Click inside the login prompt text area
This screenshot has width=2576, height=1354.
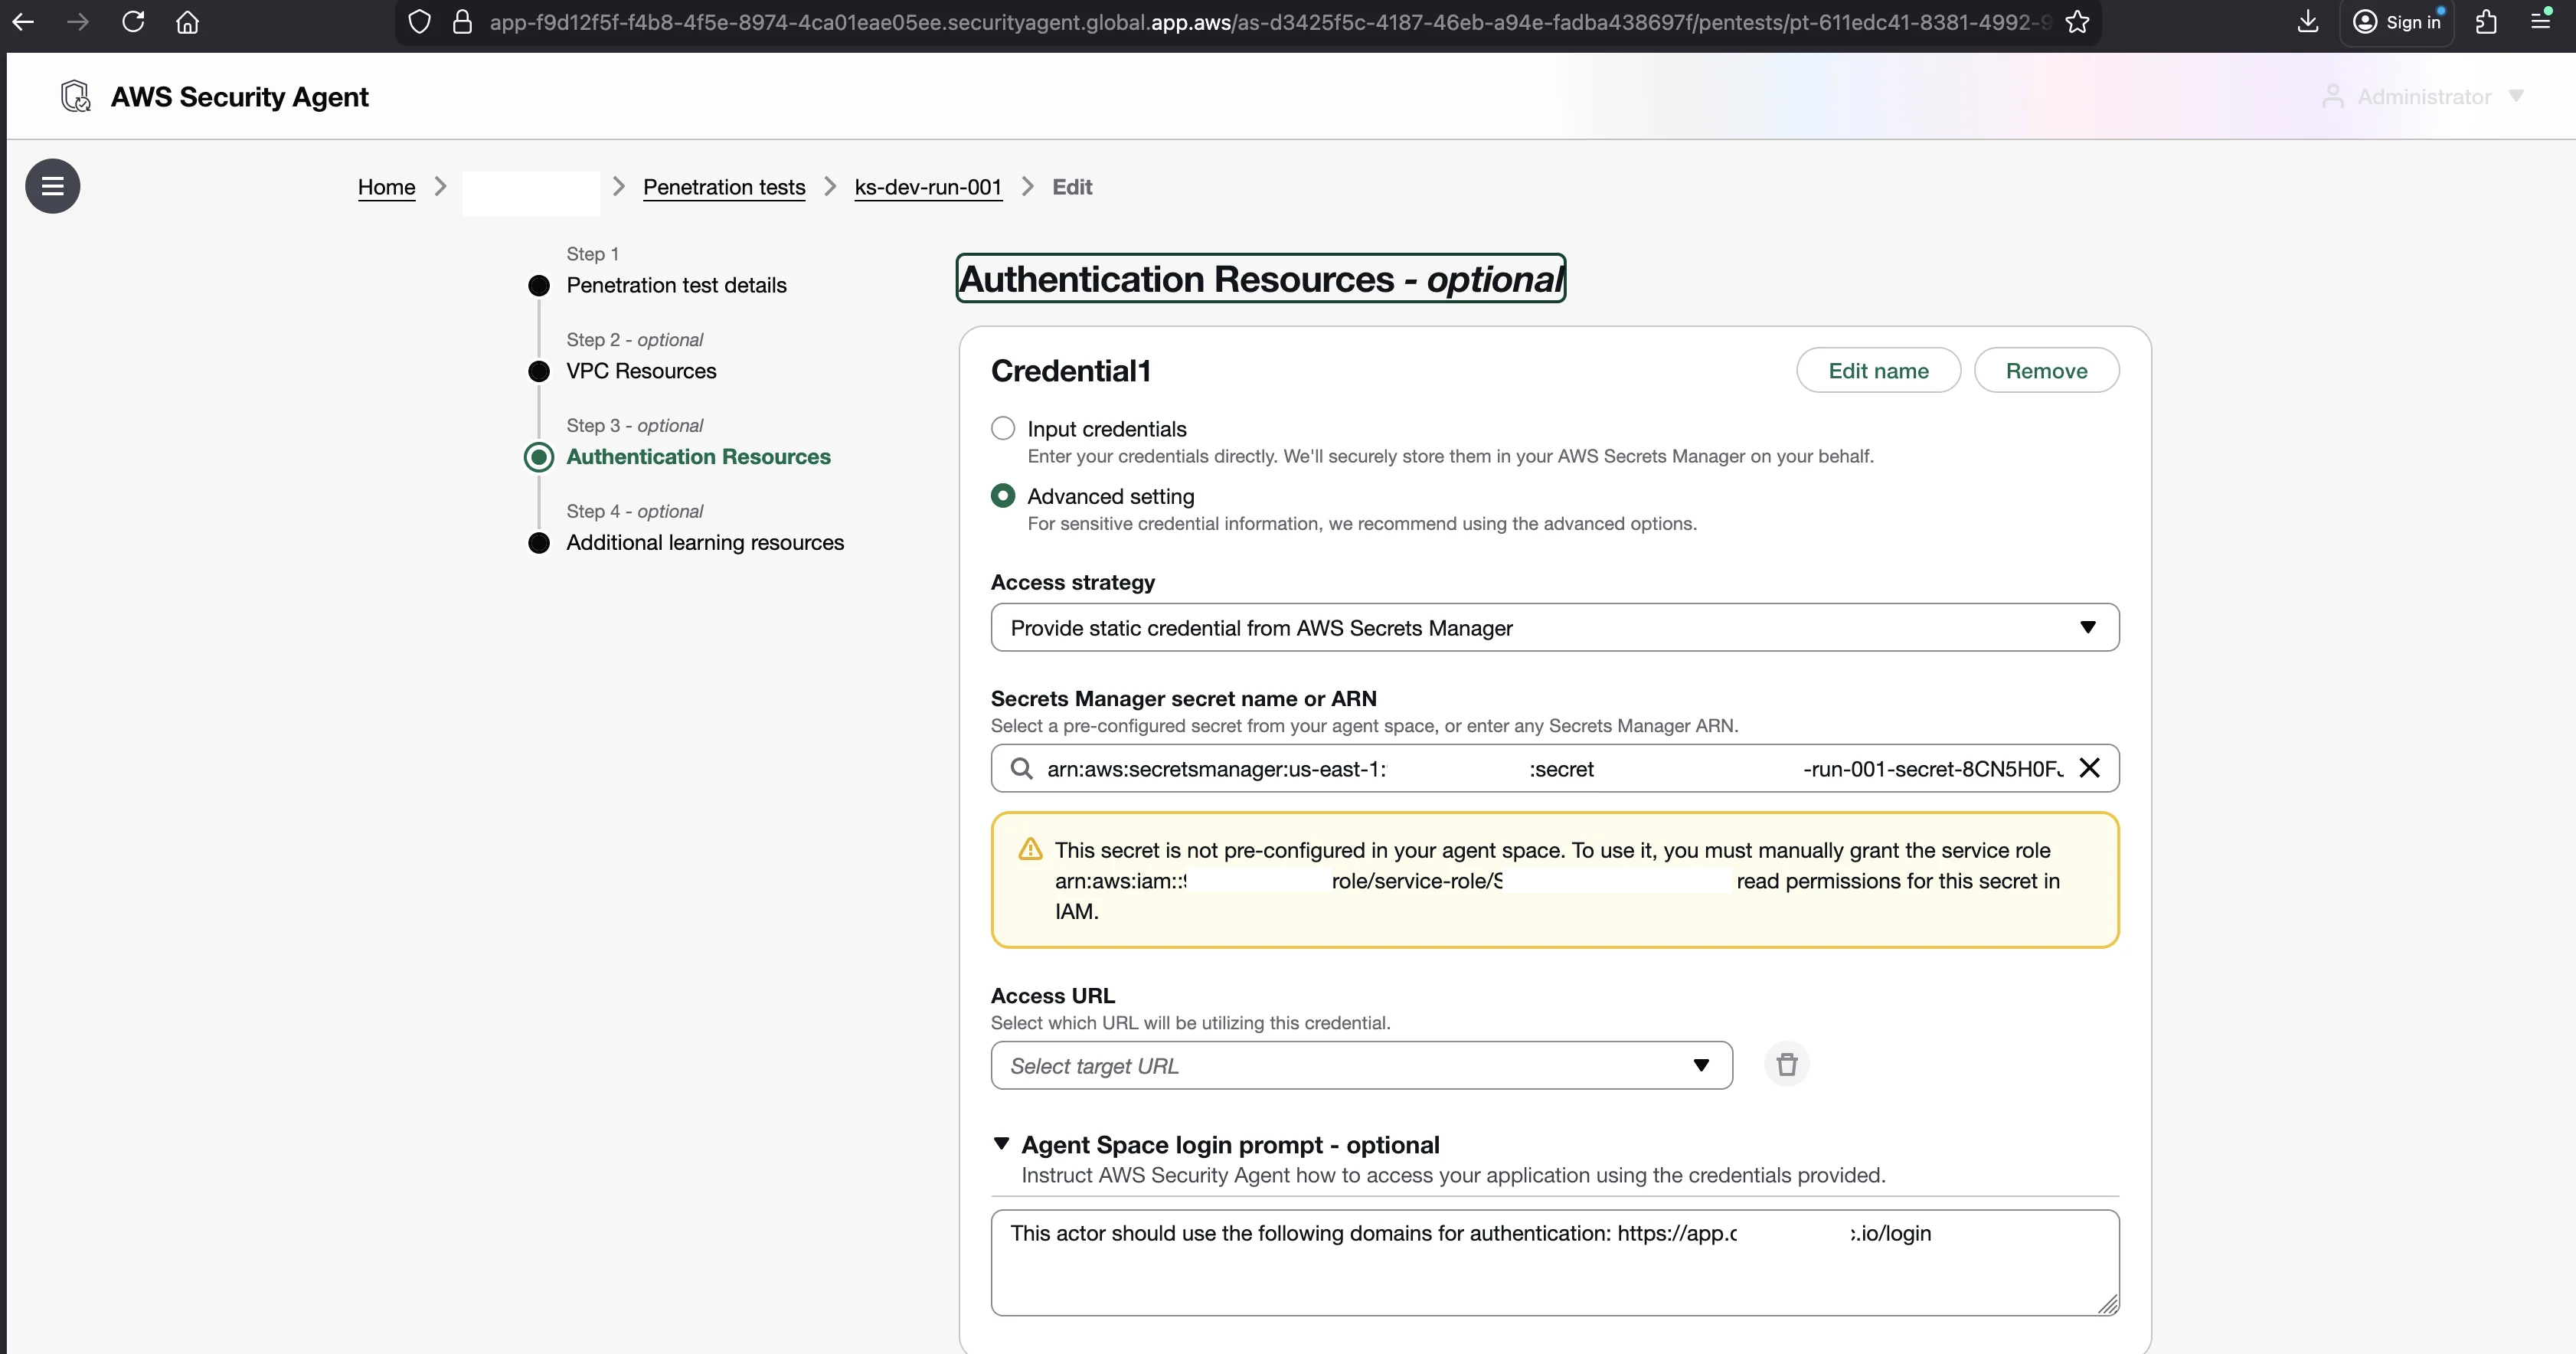[x=1554, y=1263]
